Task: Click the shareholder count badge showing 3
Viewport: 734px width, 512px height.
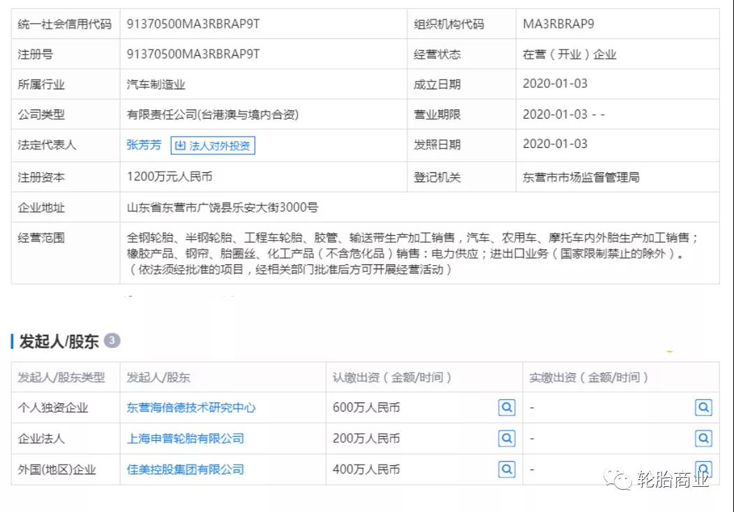Action: tap(112, 340)
